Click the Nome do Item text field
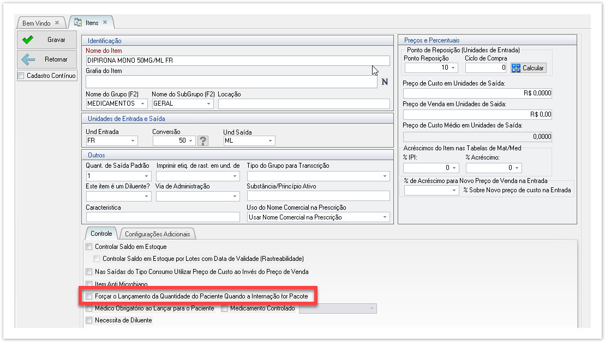 point(237,60)
